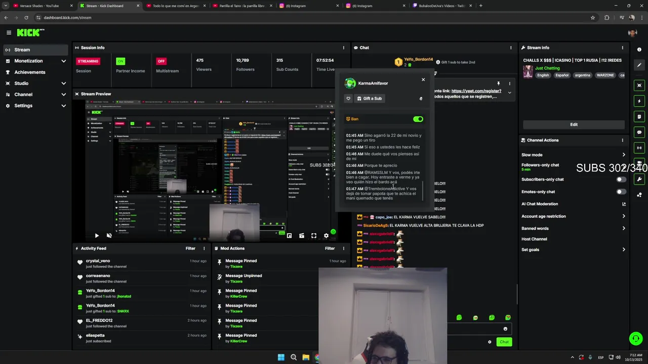
Task: Open Channel Actions panel options menu
Action: [x=622, y=140]
